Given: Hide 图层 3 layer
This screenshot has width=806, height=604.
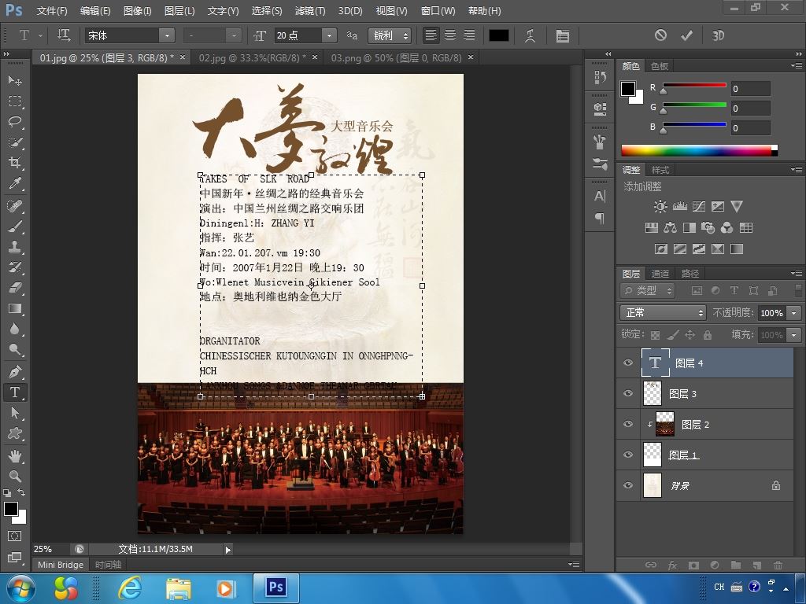Looking at the screenshot, I should (x=628, y=393).
